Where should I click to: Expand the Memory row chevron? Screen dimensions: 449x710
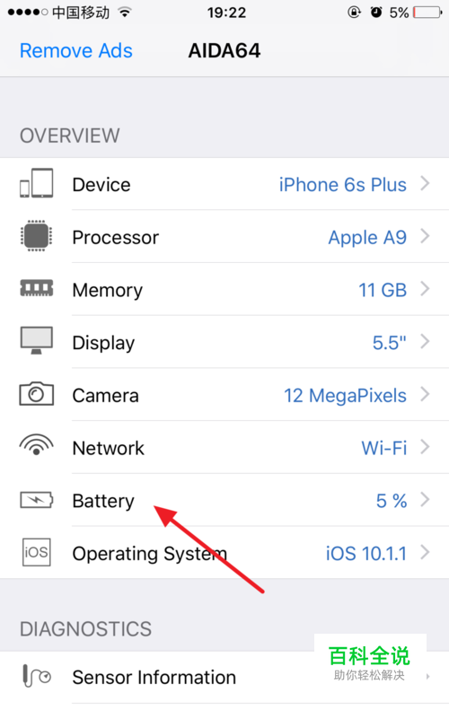pos(425,288)
